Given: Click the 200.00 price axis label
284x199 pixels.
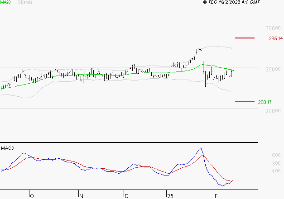Looking at the screenshot, I should click(x=273, y=111).
